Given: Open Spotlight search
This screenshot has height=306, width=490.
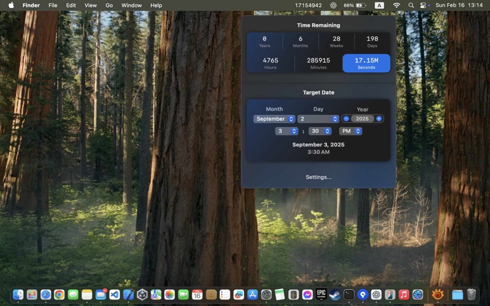Looking at the screenshot, I should [x=411, y=6].
